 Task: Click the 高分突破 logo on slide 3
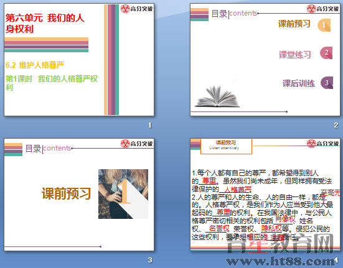[x=136, y=144]
